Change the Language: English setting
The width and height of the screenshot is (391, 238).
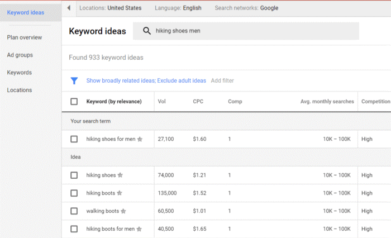(178, 8)
